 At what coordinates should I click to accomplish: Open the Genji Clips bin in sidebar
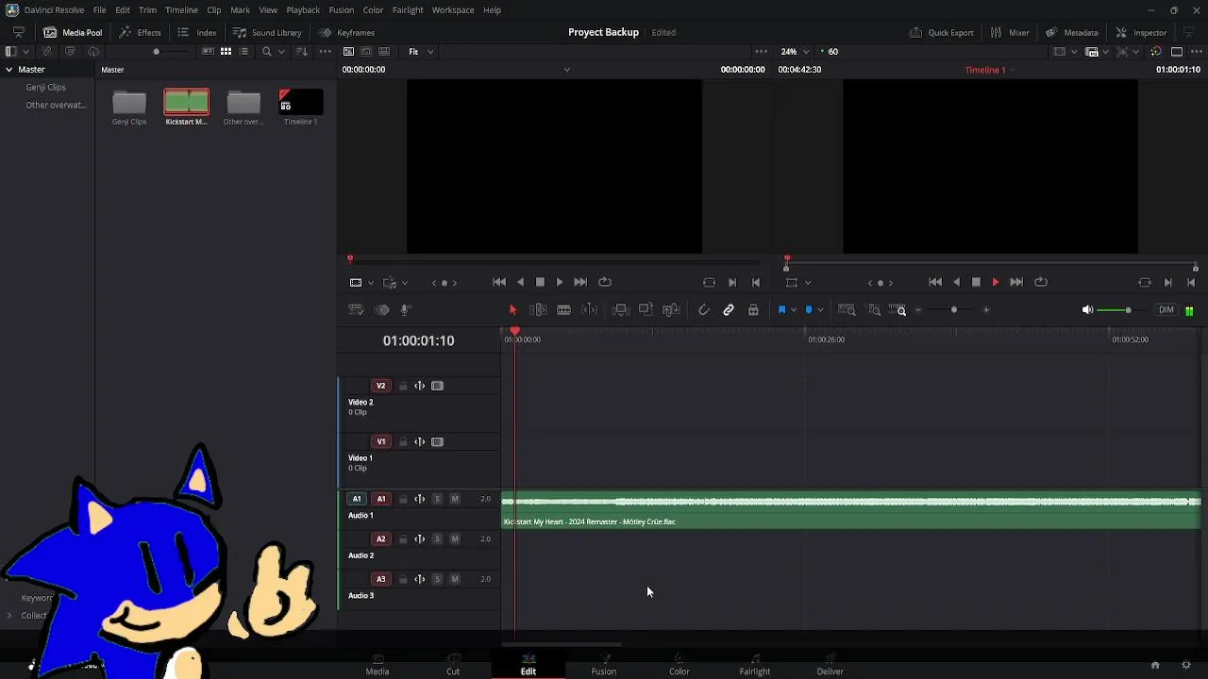coord(45,88)
